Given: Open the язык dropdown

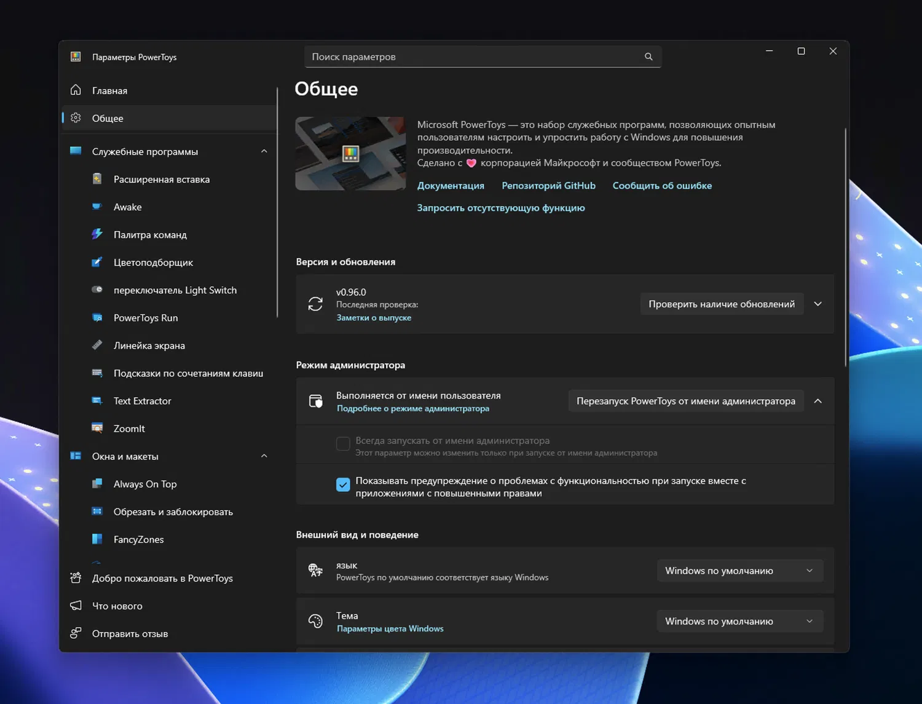Looking at the screenshot, I should [740, 571].
